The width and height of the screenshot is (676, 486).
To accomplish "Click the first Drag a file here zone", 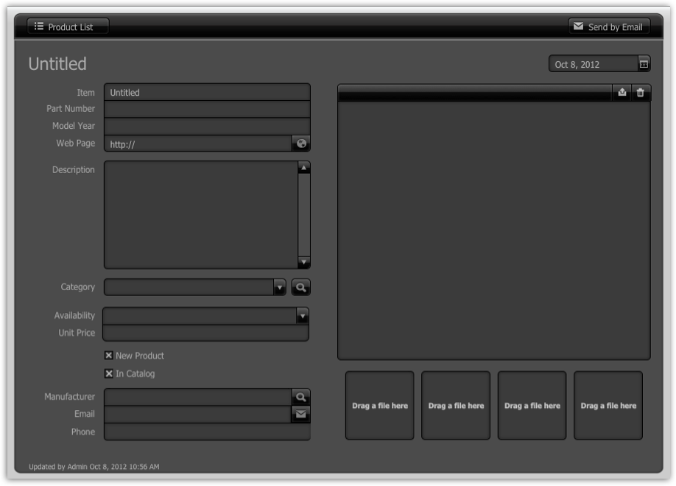I will coord(379,404).
